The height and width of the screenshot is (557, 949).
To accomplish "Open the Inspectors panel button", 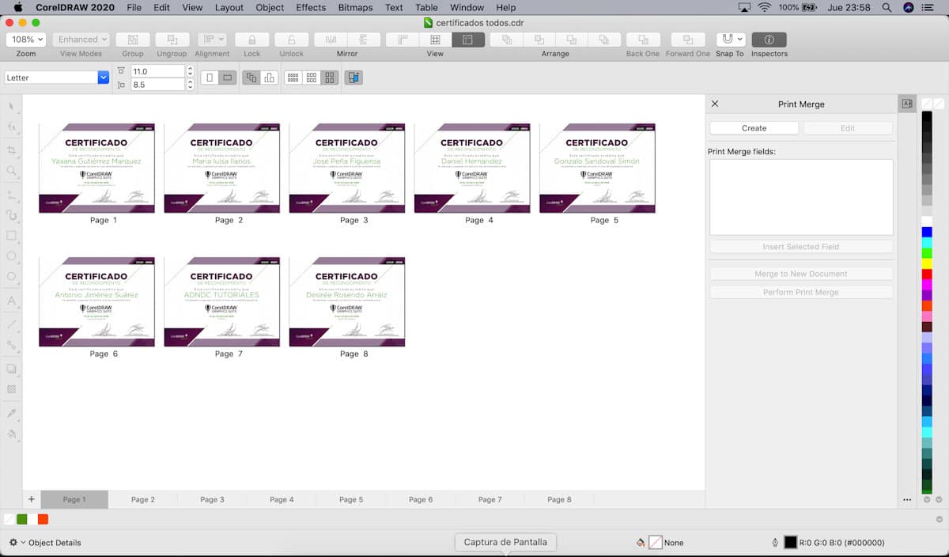I will tap(769, 40).
